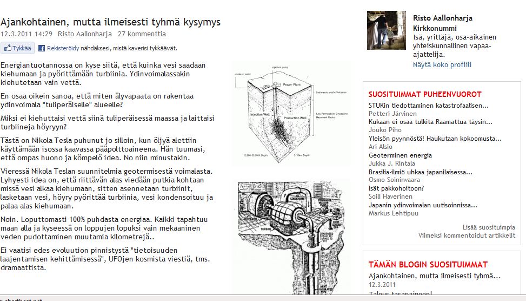Click the Facebook icon beside Rekisteröidy
526x301 pixels.
tap(41, 48)
